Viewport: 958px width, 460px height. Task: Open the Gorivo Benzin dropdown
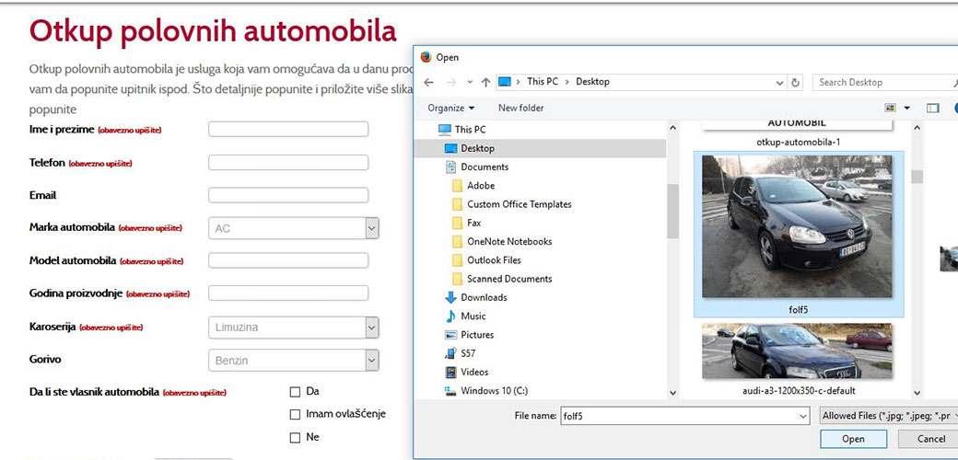click(x=294, y=361)
